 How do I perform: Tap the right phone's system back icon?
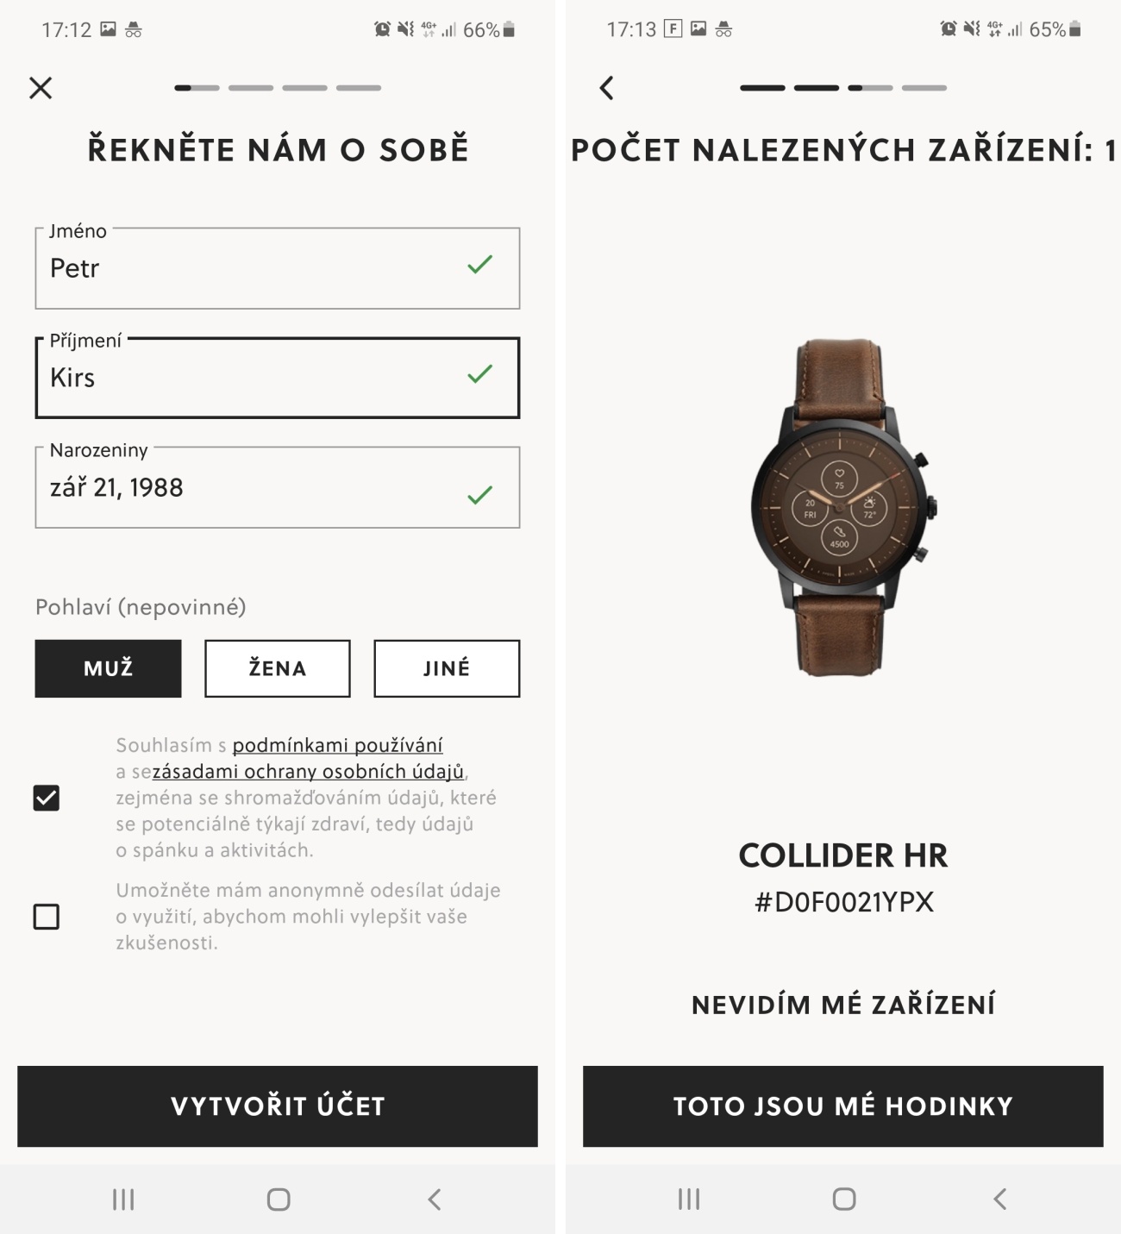coord(1000,1200)
